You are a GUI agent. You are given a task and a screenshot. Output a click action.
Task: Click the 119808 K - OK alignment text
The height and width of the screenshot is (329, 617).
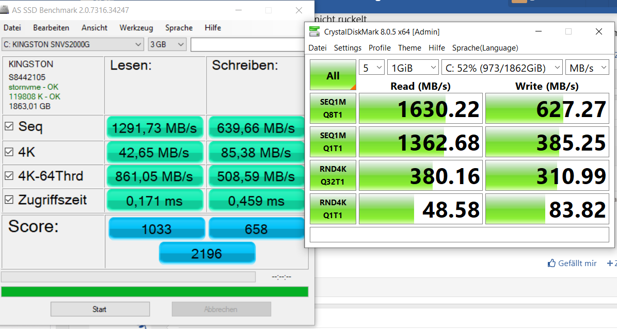pyautogui.click(x=35, y=97)
